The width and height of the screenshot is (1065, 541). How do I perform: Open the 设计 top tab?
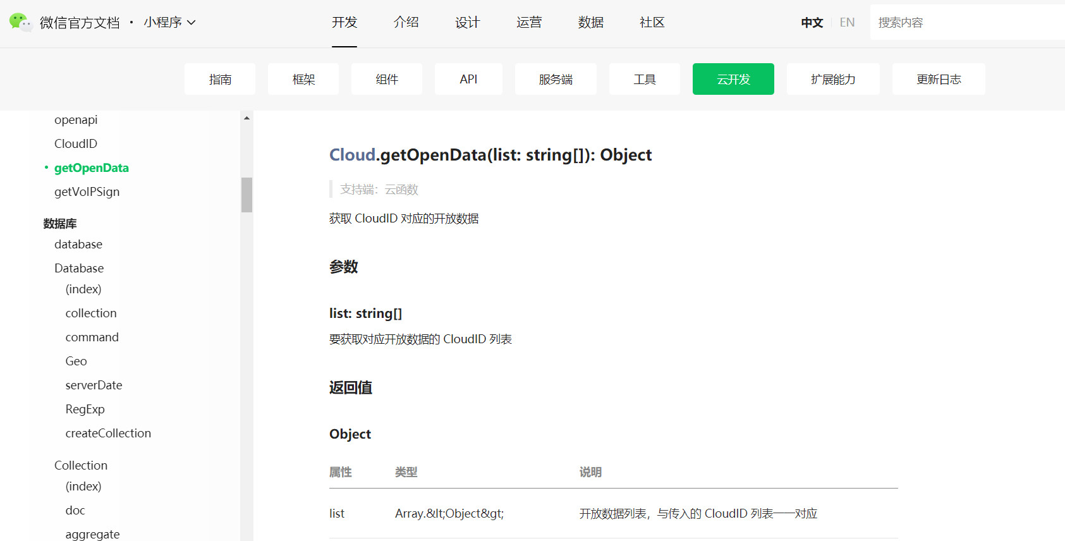468,23
